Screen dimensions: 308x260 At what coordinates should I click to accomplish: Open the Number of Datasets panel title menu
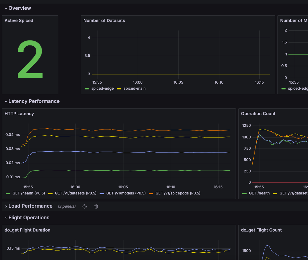pyautogui.click(x=104, y=21)
